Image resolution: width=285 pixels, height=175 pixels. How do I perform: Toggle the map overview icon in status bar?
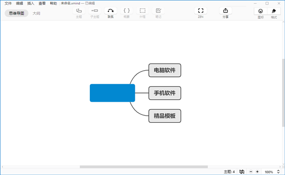click(242, 172)
